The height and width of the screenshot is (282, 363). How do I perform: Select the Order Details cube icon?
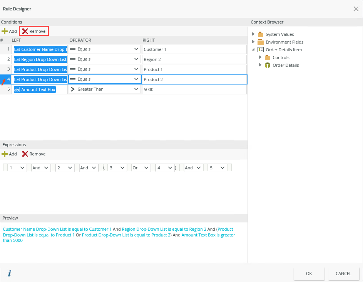click(x=268, y=65)
